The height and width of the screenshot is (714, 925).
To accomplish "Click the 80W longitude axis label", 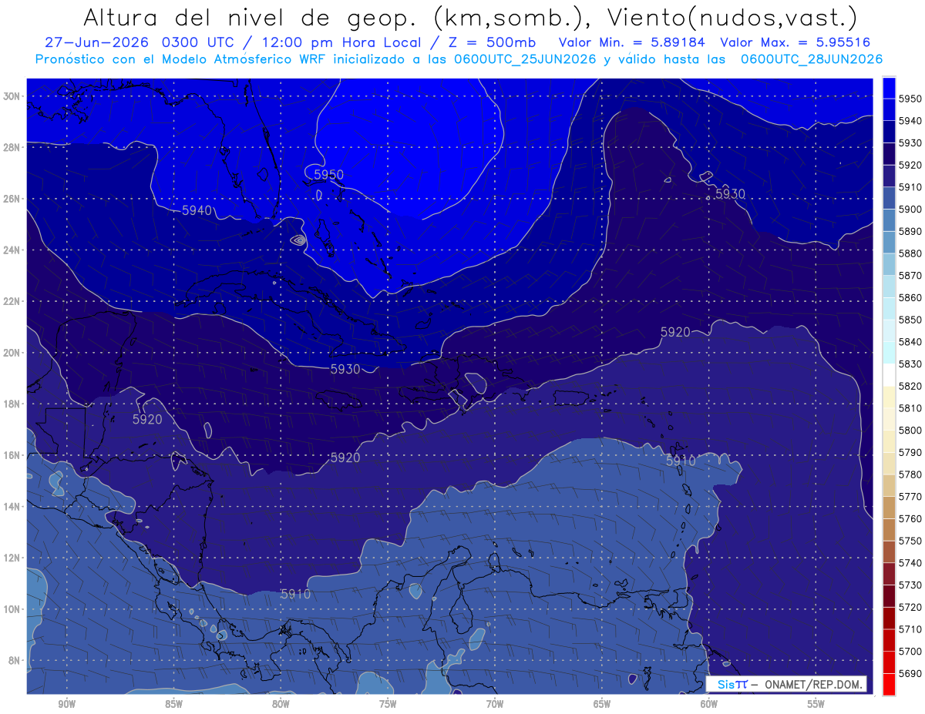I will [281, 704].
